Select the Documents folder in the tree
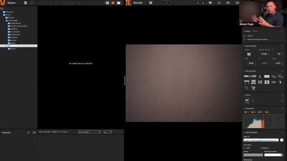 [x=14, y=32]
